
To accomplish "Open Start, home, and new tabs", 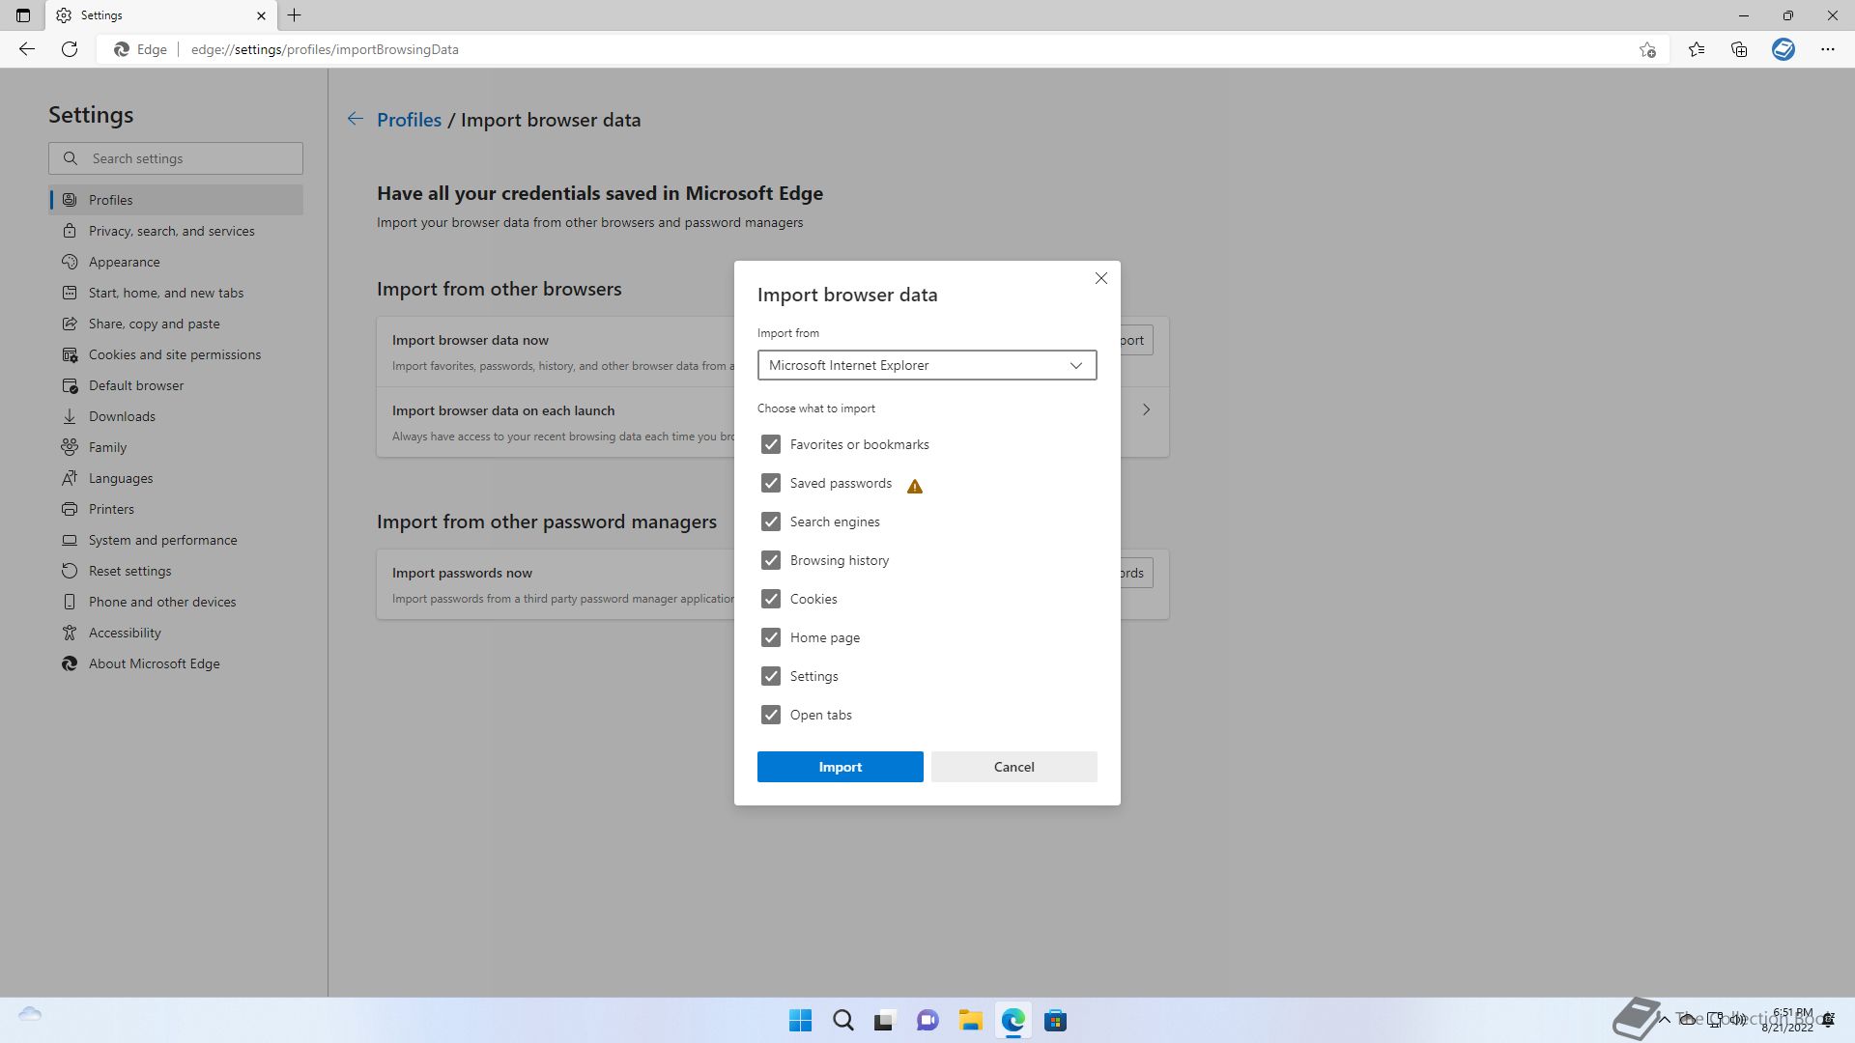I will 176,293.
